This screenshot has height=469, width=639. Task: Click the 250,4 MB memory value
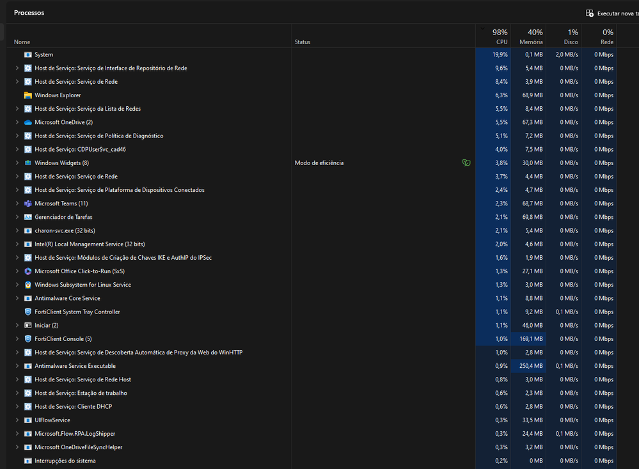(x=531, y=366)
